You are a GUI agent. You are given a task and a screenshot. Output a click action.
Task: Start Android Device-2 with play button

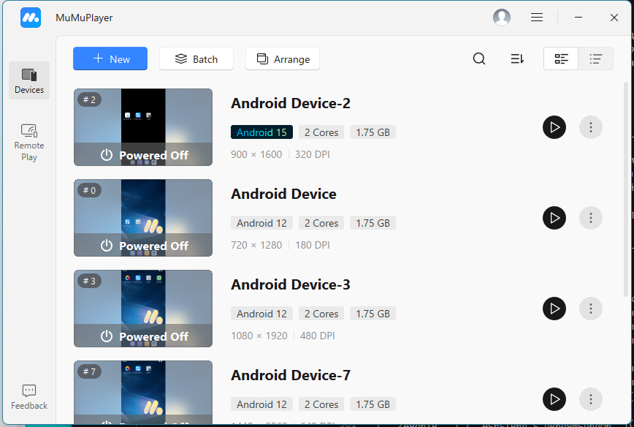554,127
